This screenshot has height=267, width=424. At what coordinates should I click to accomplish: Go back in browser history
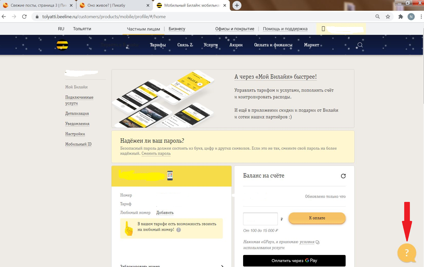pyautogui.click(x=4, y=17)
